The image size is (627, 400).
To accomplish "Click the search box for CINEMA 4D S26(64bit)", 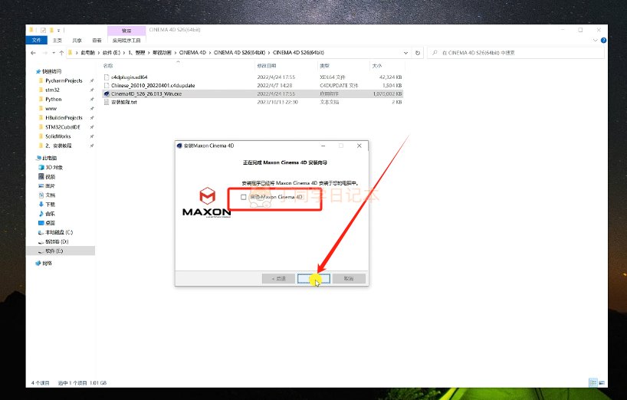I will tap(516, 53).
